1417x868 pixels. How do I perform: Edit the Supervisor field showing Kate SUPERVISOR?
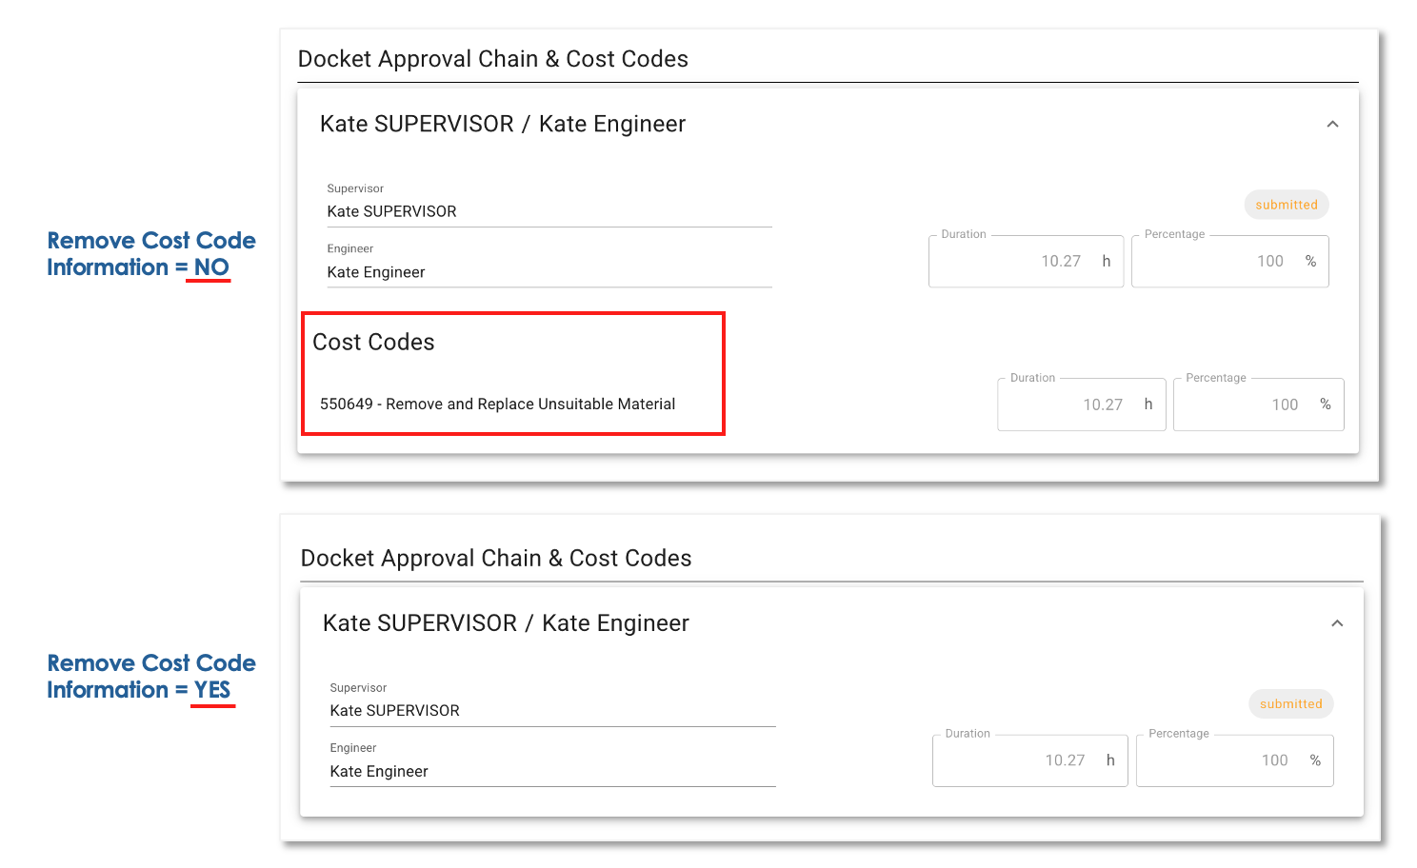392,210
